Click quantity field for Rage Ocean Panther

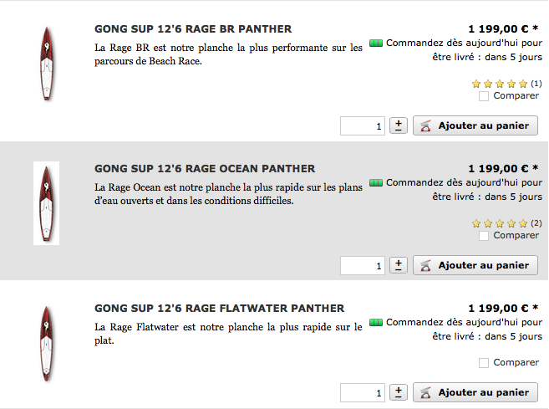(363, 266)
